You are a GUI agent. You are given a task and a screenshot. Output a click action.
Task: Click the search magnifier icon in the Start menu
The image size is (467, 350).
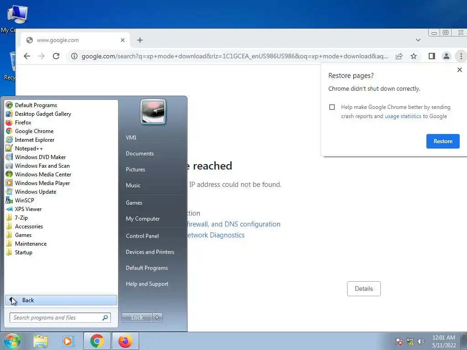[105, 318]
